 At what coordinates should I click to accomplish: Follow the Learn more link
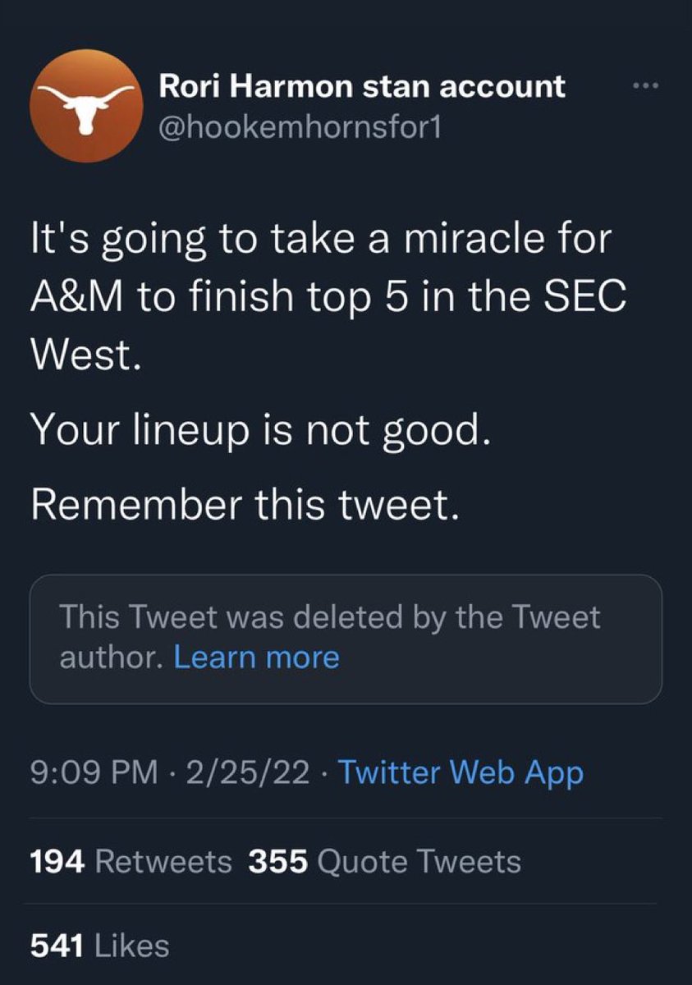point(257,657)
